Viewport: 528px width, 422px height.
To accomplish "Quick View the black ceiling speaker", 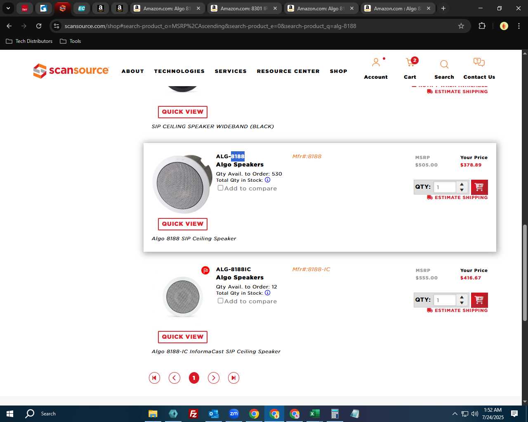I will [183, 112].
